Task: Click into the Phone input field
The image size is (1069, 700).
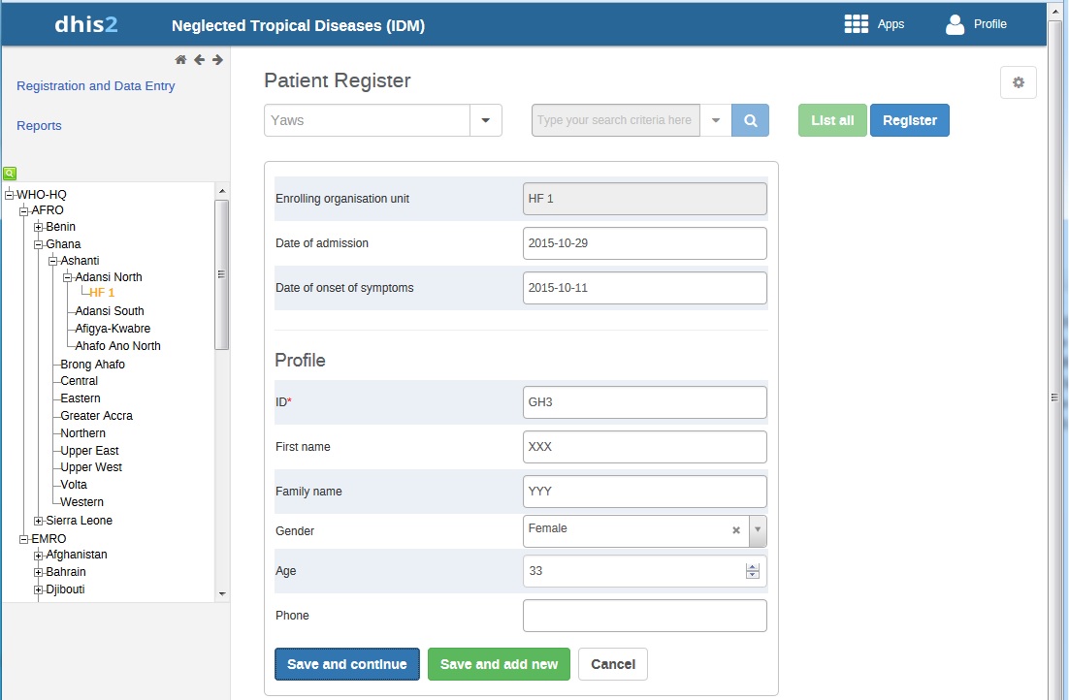Action: [644, 616]
